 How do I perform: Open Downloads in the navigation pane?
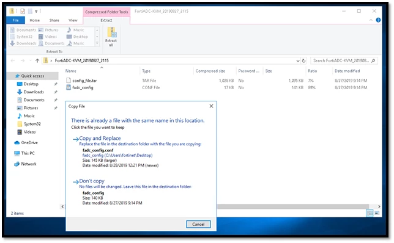click(34, 92)
